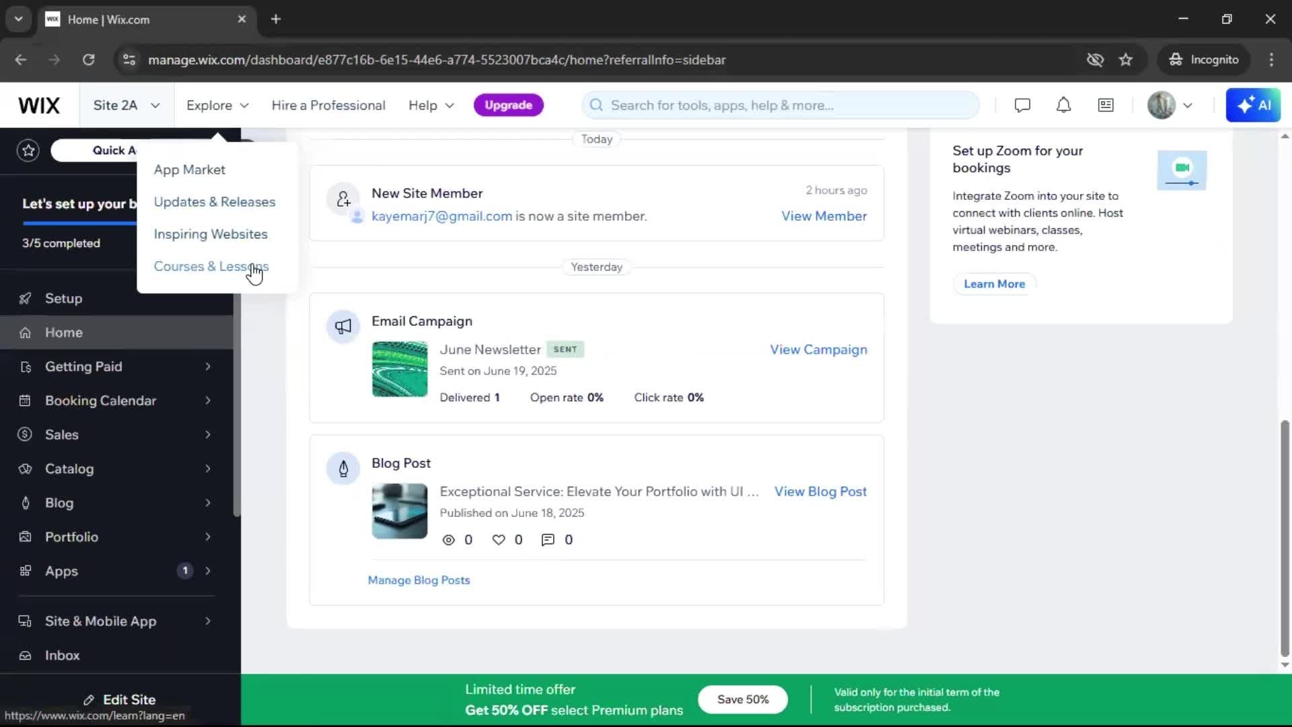Expand the Sales submenu chevron
The width and height of the screenshot is (1292, 727).
coord(208,435)
